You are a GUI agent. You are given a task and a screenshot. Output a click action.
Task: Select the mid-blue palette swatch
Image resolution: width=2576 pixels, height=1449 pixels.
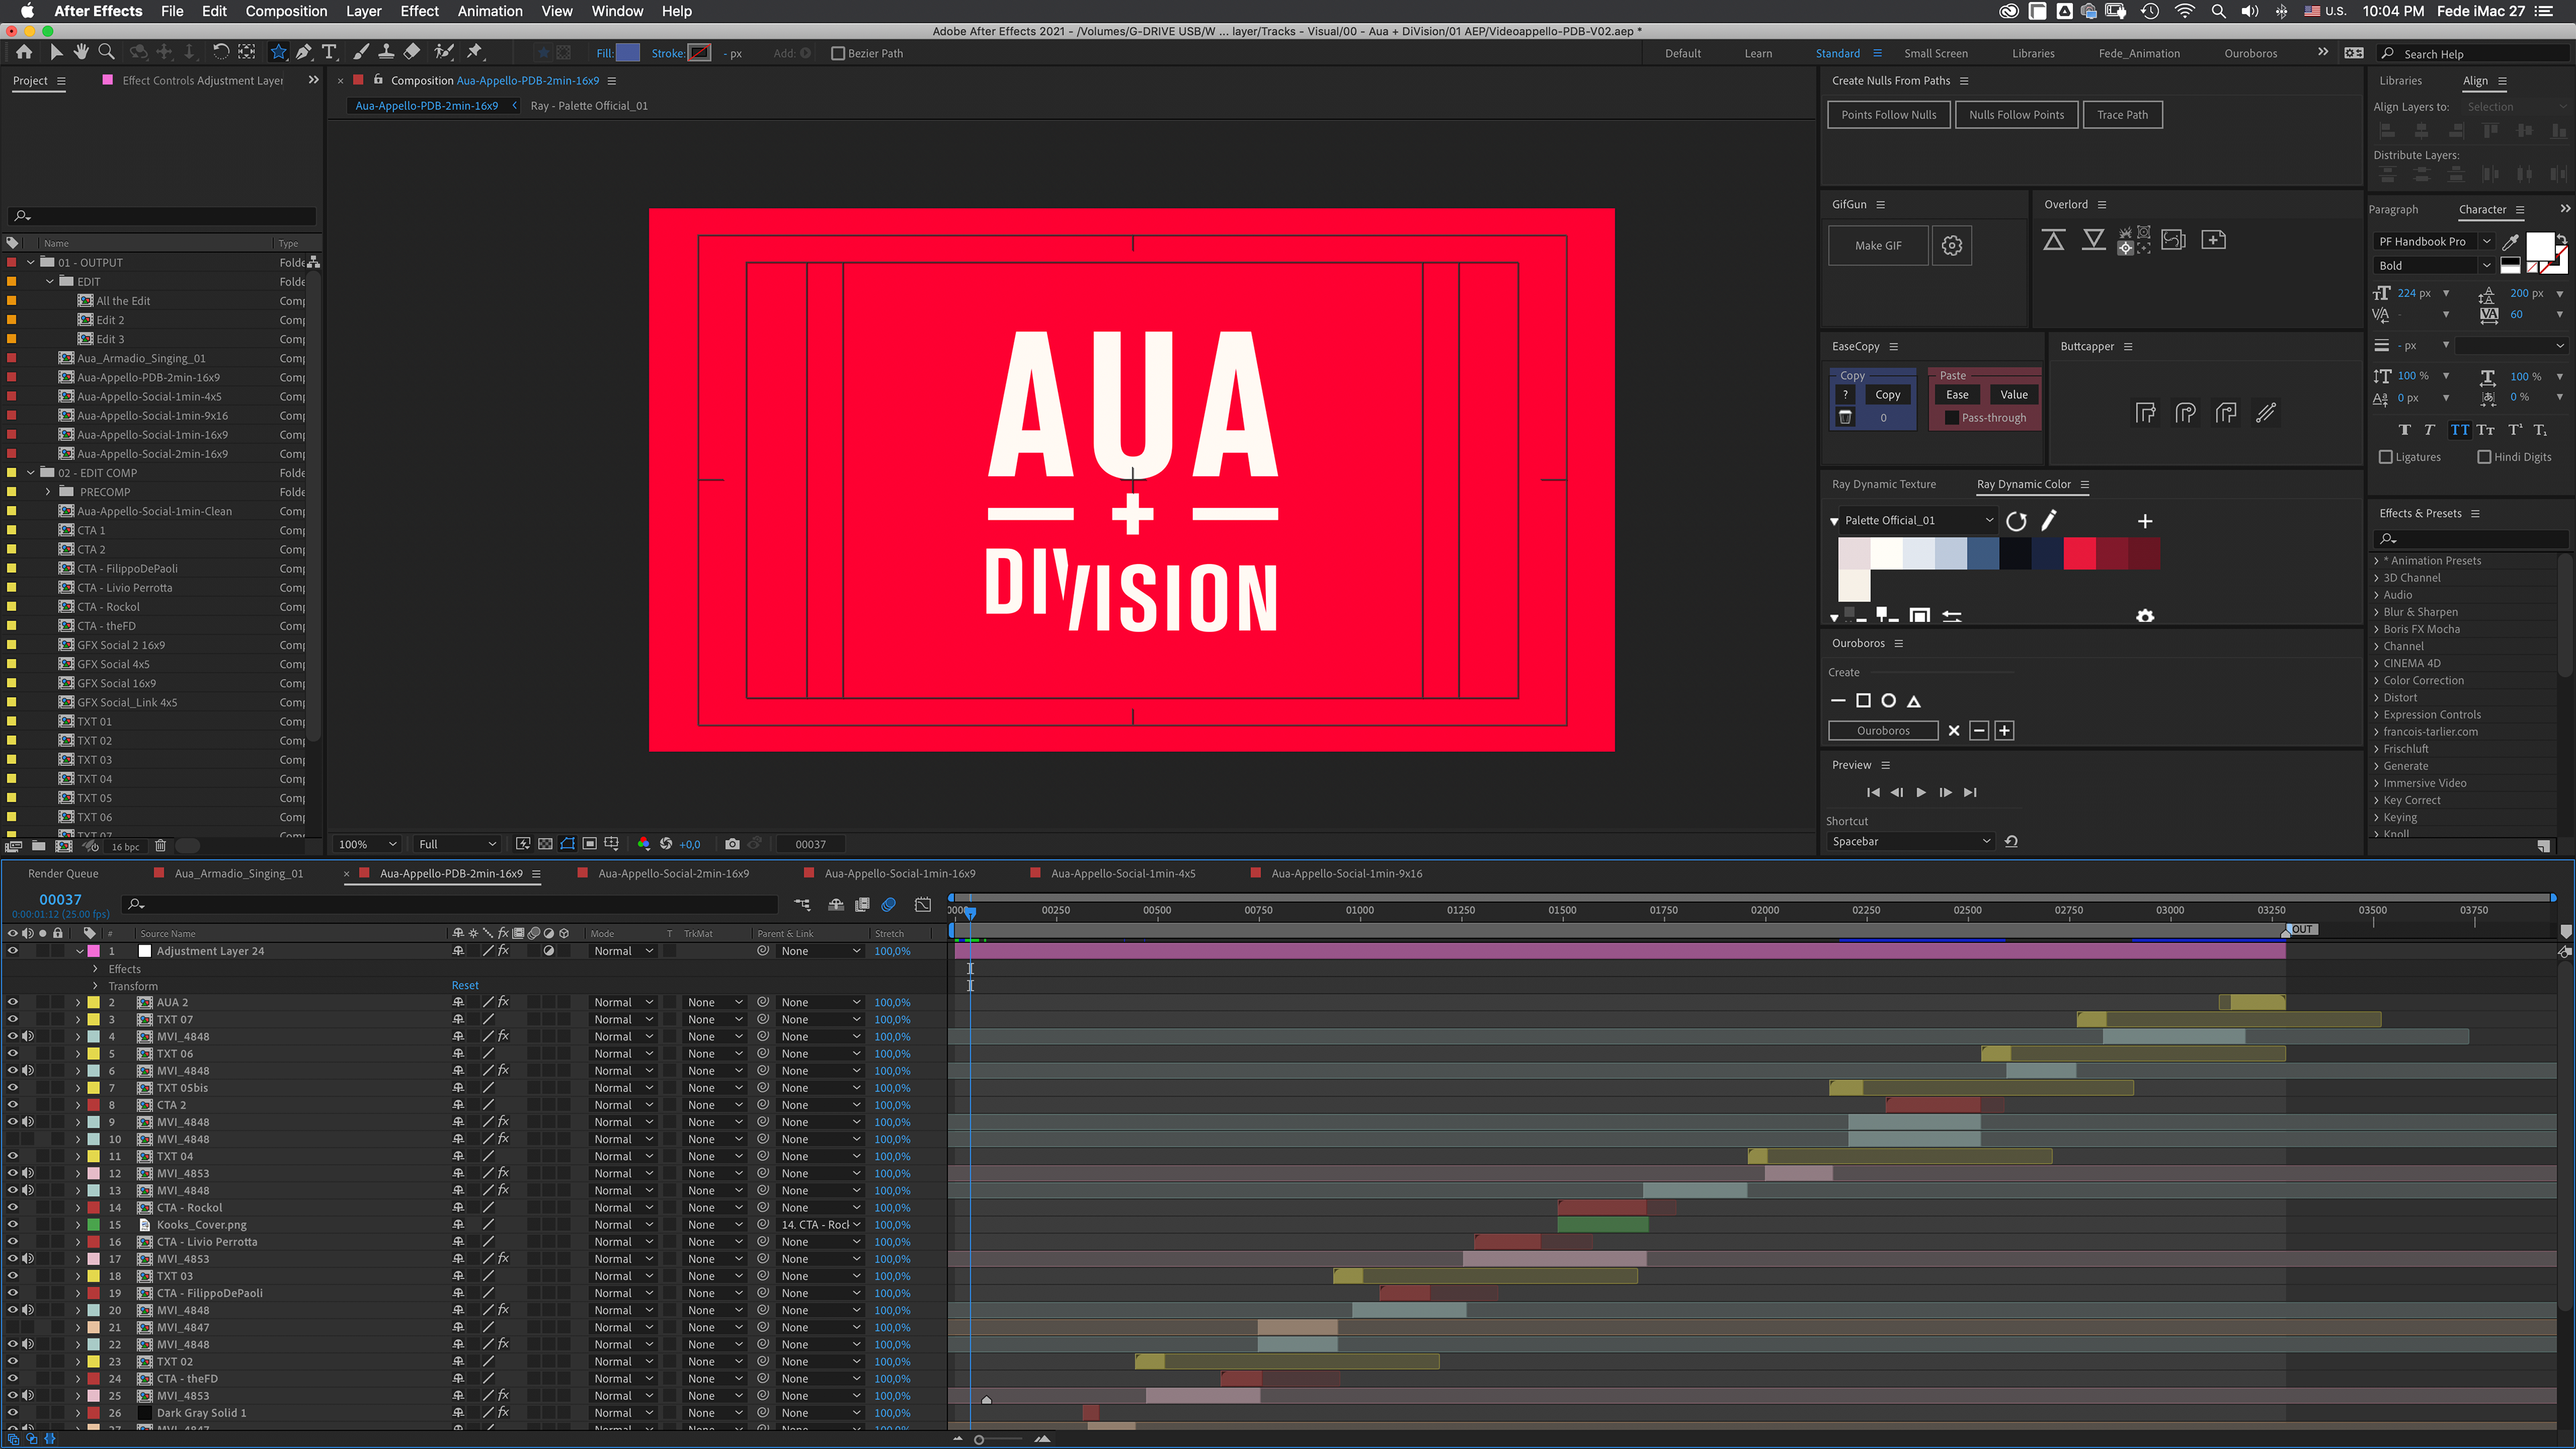coord(1983,553)
